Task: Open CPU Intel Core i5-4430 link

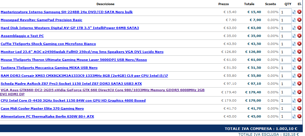Action: [x=73, y=101]
